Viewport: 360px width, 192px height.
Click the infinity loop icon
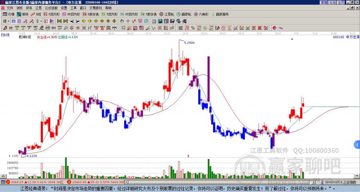(281, 28)
